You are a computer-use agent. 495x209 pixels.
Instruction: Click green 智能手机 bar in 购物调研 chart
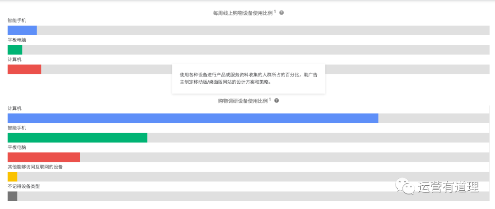coord(77,138)
